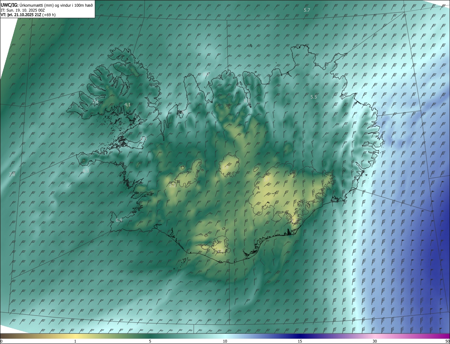450x344 pixels.
Task: Click the "5.5" value label in northeast Iceland
Action: [x=314, y=96]
